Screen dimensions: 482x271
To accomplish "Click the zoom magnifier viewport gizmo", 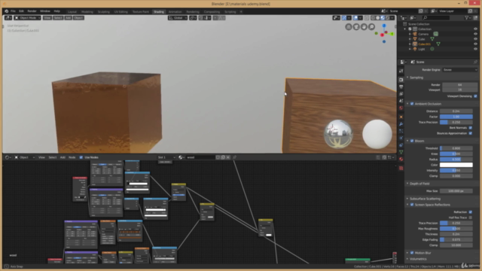I will click(x=371, y=27).
